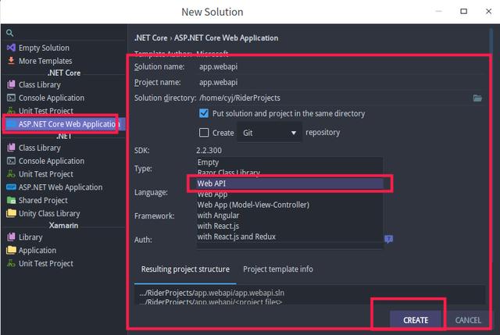Click the Auth help info icon
The height and width of the screenshot is (335, 500).
pos(388,239)
